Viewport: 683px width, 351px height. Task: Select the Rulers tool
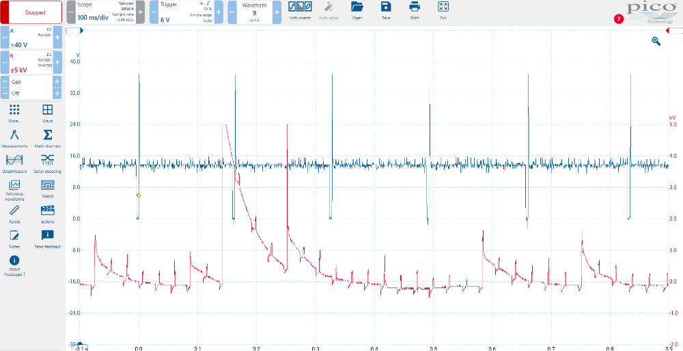[14, 213]
